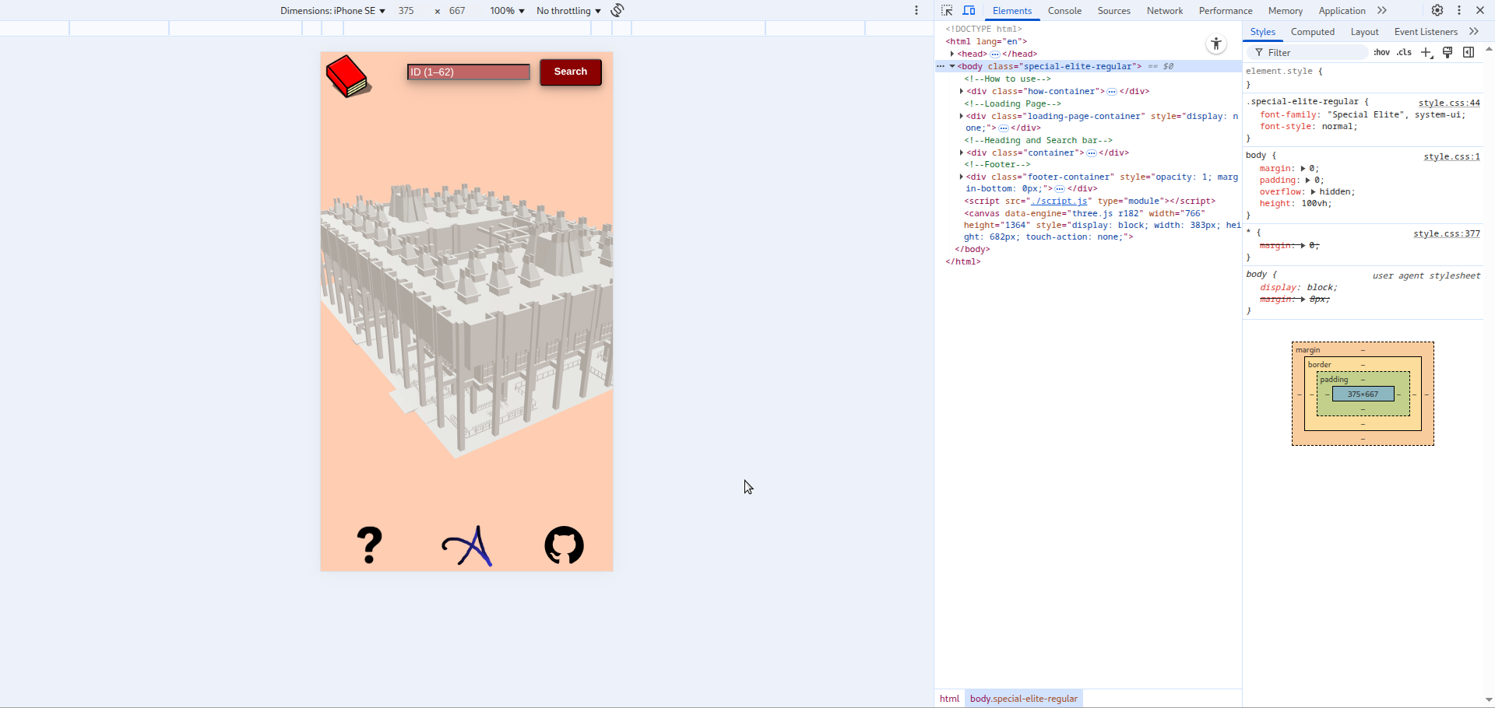Open the No throttling dropdown
The width and height of the screenshot is (1495, 708).
tap(568, 11)
